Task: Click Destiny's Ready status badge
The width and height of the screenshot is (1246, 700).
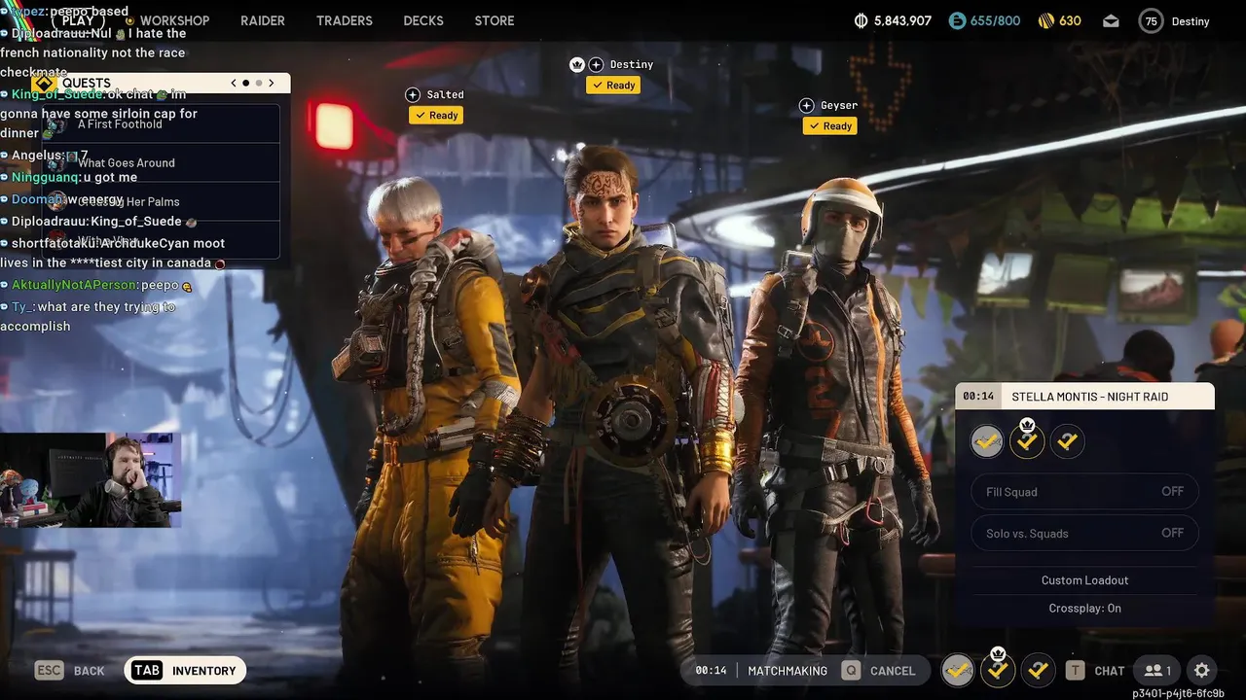Action: click(612, 85)
